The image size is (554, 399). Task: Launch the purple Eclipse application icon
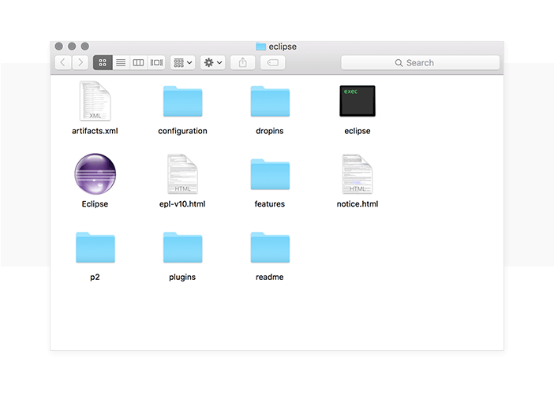(95, 173)
